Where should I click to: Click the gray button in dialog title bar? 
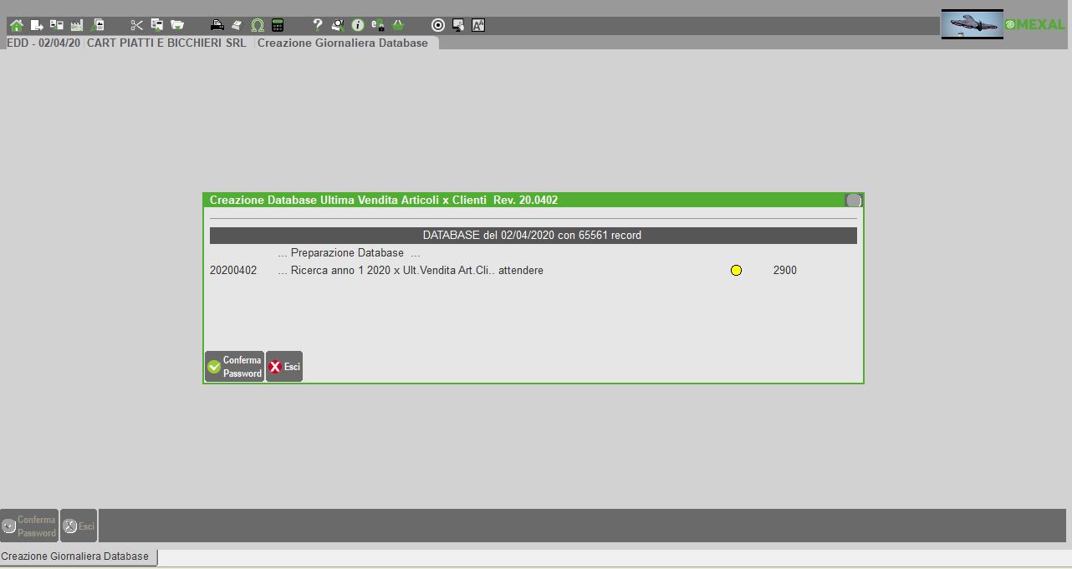click(x=853, y=201)
